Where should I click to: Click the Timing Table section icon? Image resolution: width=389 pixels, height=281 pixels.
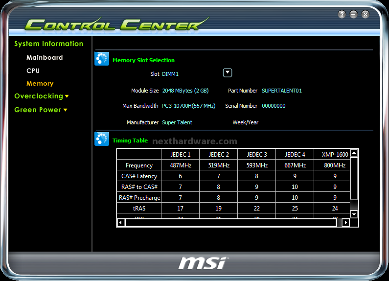coord(102,139)
